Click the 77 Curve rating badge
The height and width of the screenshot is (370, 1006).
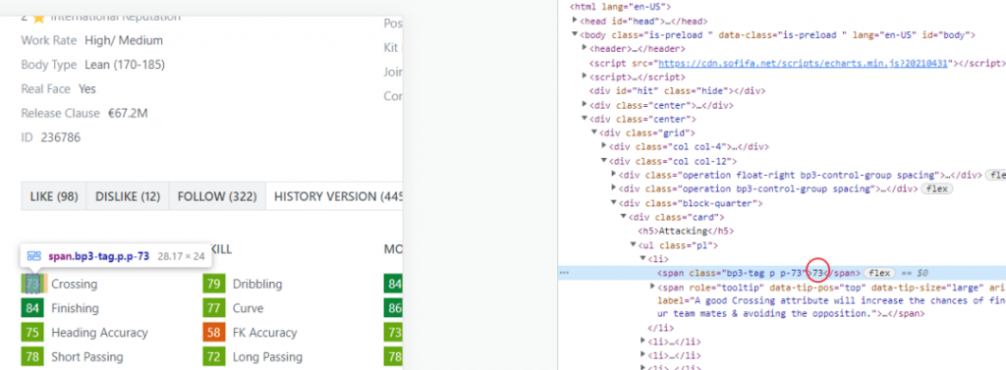point(213,308)
